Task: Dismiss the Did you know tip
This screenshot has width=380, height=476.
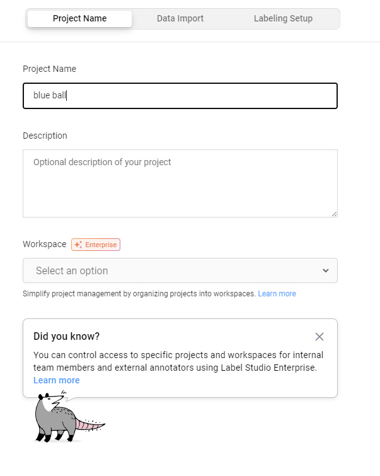Action: click(320, 337)
